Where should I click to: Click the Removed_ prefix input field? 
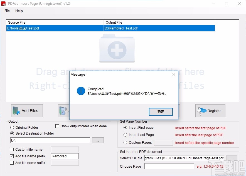tap(65, 156)
